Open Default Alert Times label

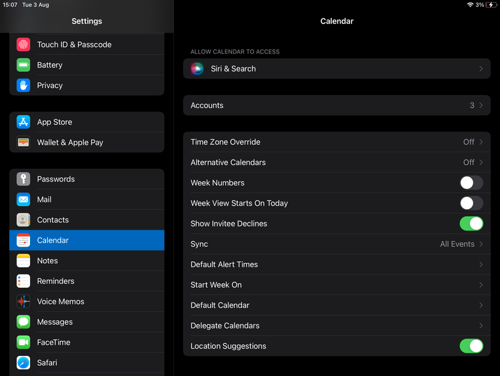(x=224, y=264)
